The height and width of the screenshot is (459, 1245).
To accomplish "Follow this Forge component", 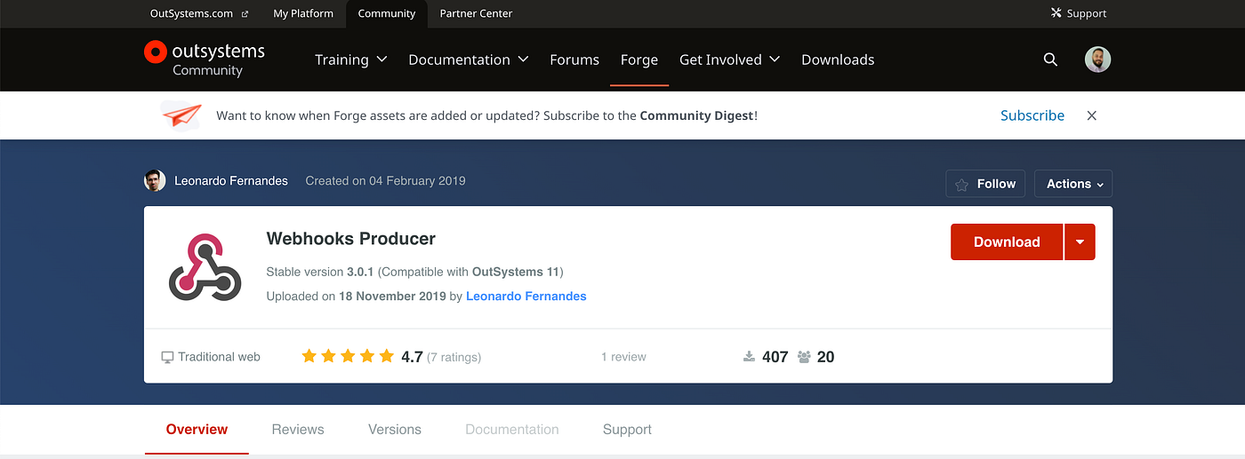I will [x=985, y=184].
